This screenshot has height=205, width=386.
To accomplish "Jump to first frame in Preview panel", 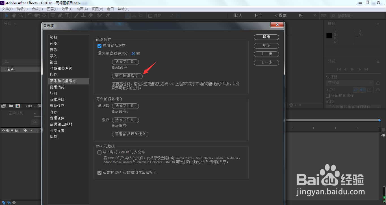I will 339,69.
